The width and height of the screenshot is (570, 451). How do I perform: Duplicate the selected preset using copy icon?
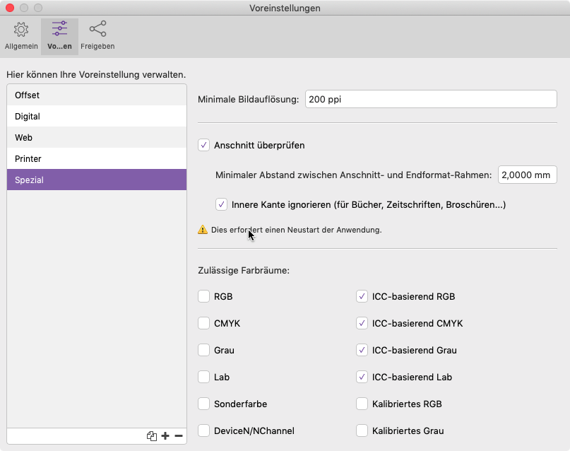151,436
